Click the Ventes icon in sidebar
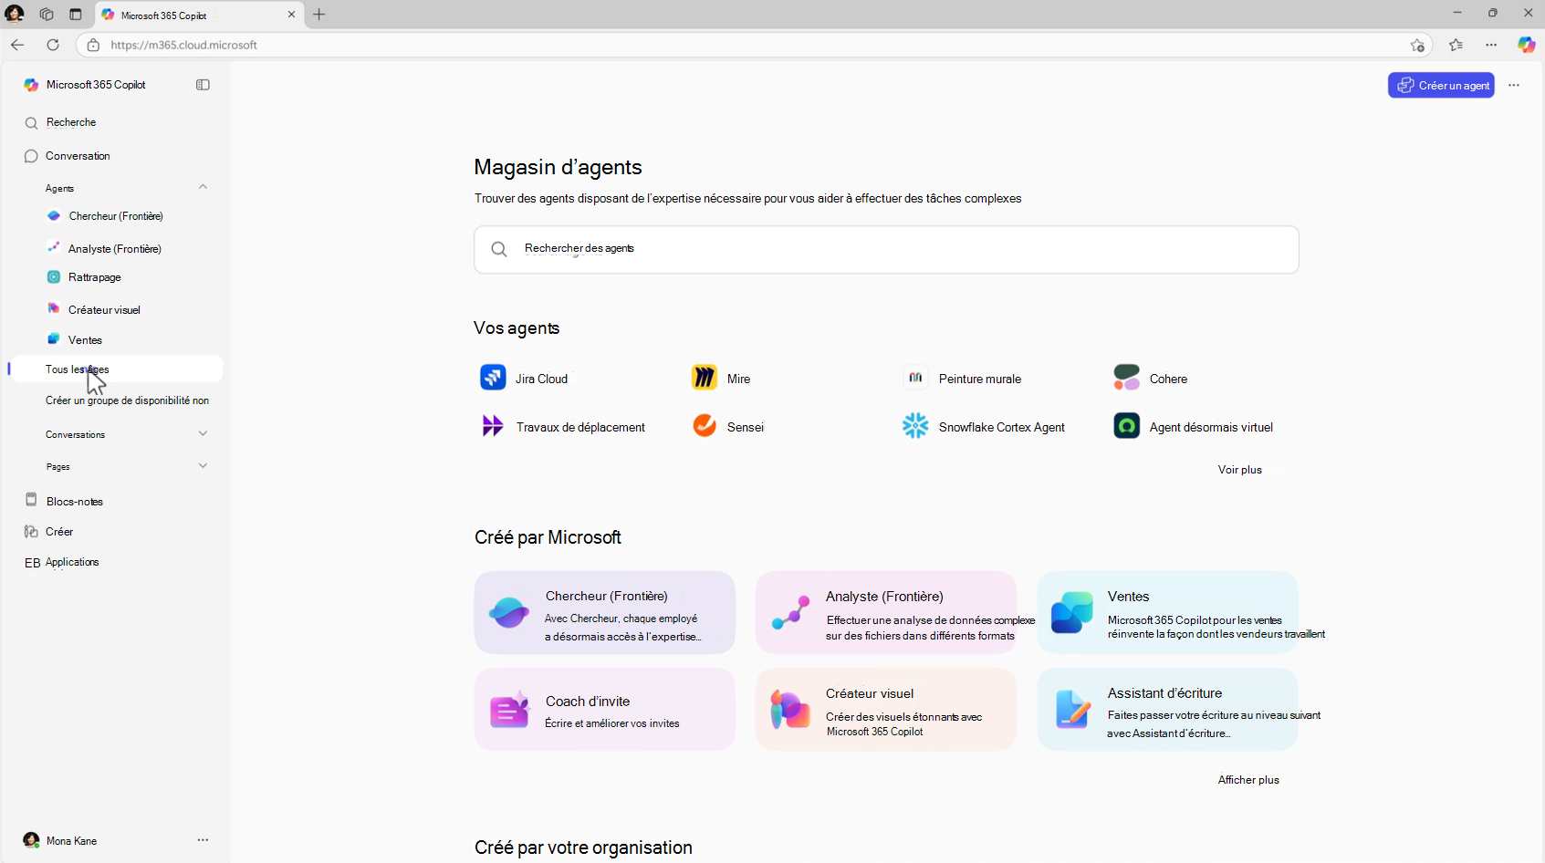The width and height of the screenshot is (1545, 863). coord(54,338)
